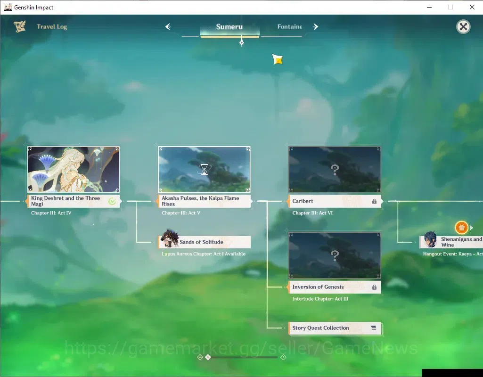Image resolution: width=483 pixels, height=377 pixels.
Task: Select the Akasha Pulses, the Kalpa Flame Rises label
Action: (x=205, y=201)
